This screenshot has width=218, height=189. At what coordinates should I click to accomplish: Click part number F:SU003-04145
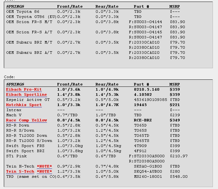click(x=145, y=32)
